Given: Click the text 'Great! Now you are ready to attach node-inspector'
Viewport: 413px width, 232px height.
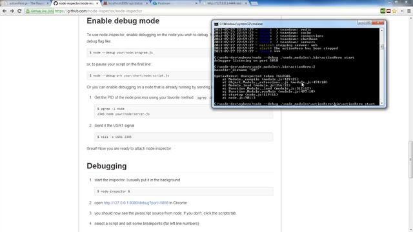Looking at the screenshot, I should (129, 149).
